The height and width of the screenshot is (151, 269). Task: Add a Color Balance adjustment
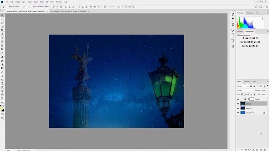pyautogui.click(x=245, y=42)
